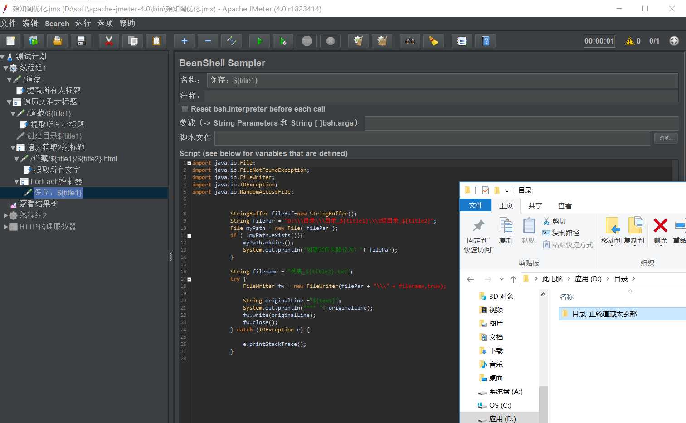The height and width of the screenshot is (423, 686).
Task: Save the test plan with the disk icon
Action: click(x=81, y=41)
